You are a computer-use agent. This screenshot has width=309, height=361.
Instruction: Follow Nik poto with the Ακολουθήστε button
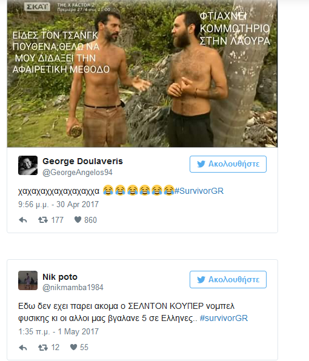228,279
